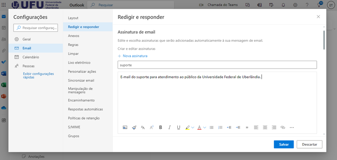
Task: Select the format painter tool
Action: coord(134,127)
